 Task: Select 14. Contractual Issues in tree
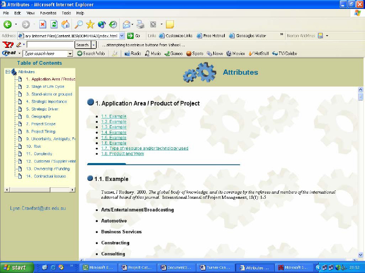pyautogui.click(x=46, y=176)
